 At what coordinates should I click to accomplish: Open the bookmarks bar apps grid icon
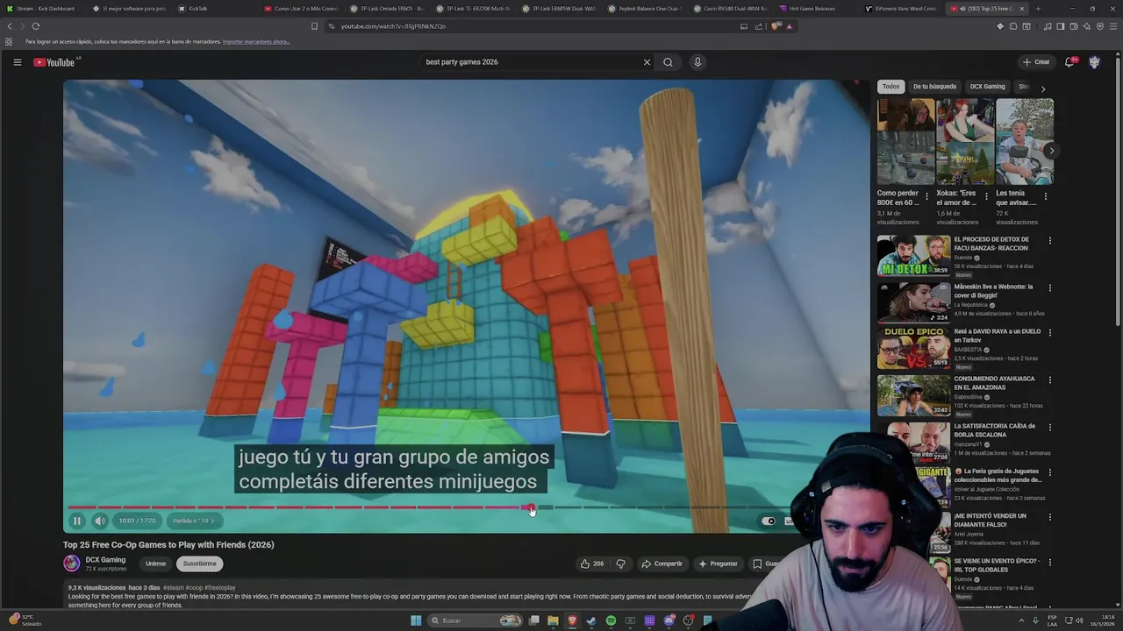pyautogui.click(x=9, y=42)
